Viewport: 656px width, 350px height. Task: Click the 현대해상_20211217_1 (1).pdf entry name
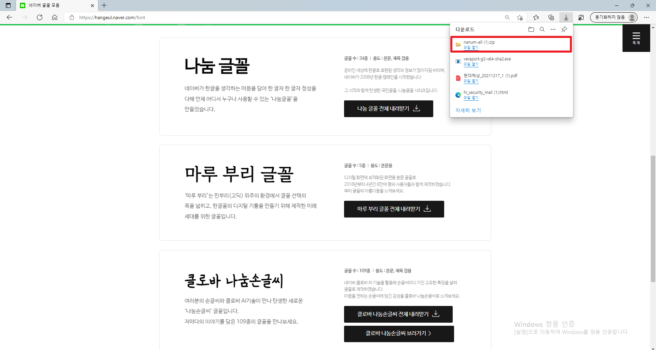(490, 76)
